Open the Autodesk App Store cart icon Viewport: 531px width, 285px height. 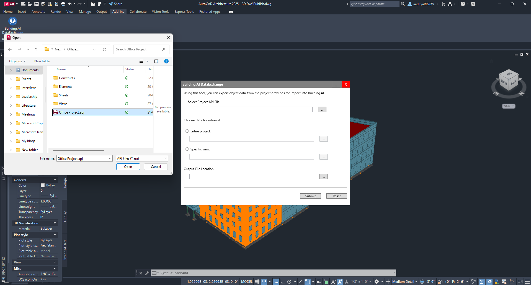(x=444, y=4)
